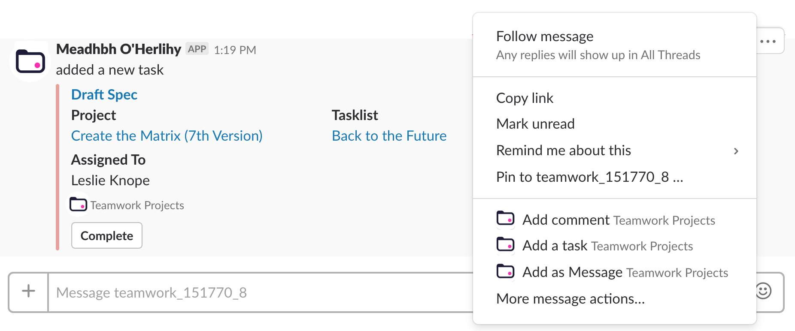Screen dimensions: 795x331
Task: Click the small Teamwork Projects footer icon
Action: 78,205
